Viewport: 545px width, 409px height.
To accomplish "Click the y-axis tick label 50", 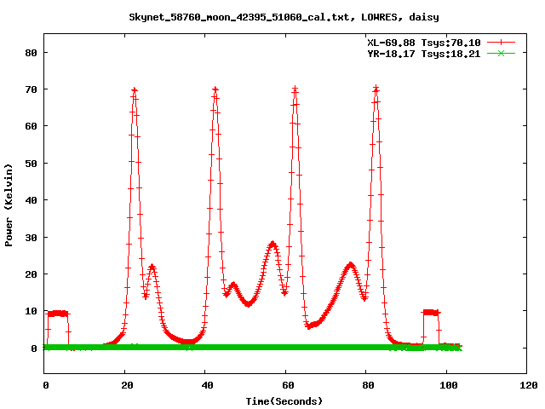I will [31, 164].
